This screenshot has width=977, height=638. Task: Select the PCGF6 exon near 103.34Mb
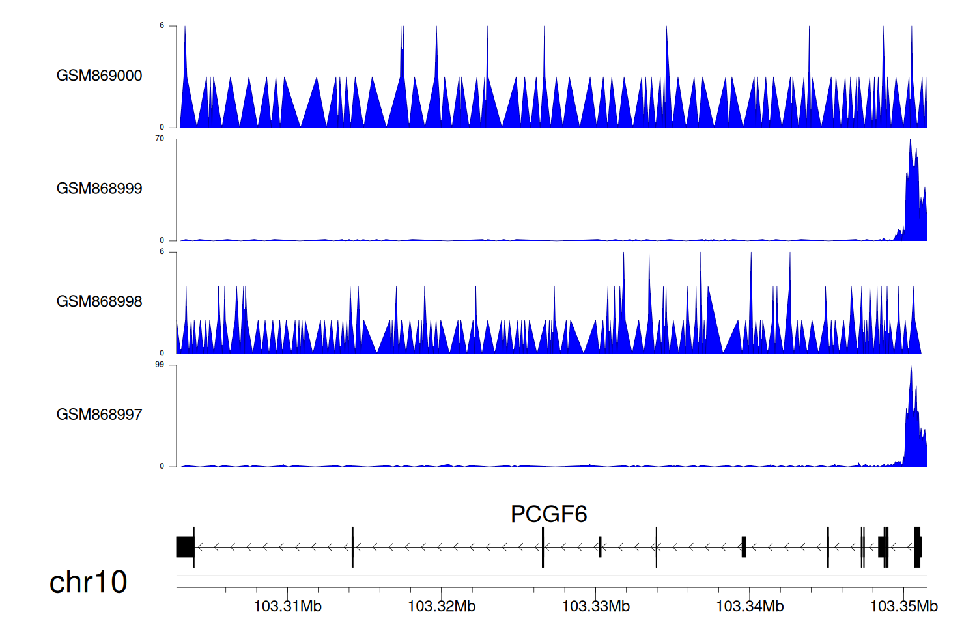(x=744, y=547)
